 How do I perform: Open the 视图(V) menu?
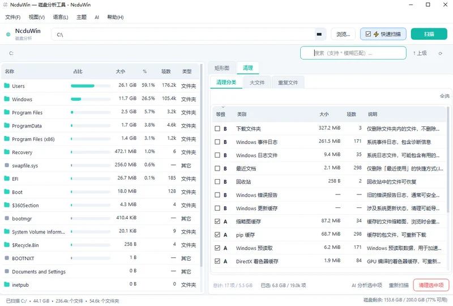(37, 18)
